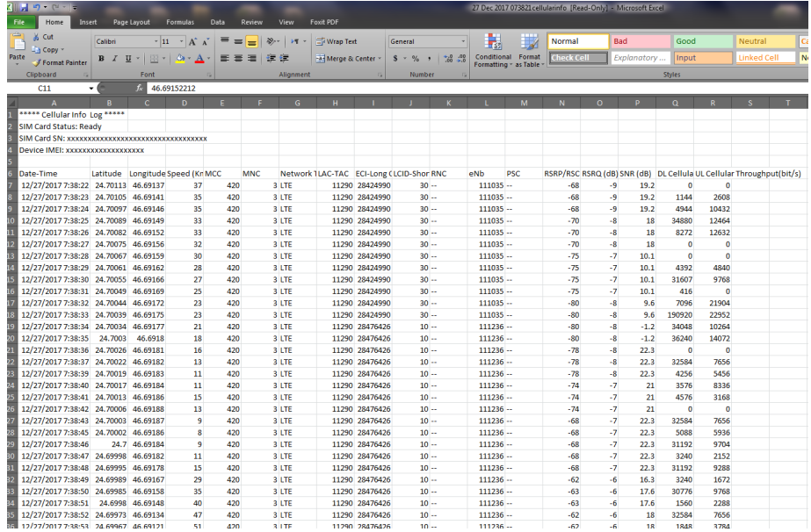Viewport: 811px width, 532px height.
Task: Decrease the indent
Action: pos(271,59)
